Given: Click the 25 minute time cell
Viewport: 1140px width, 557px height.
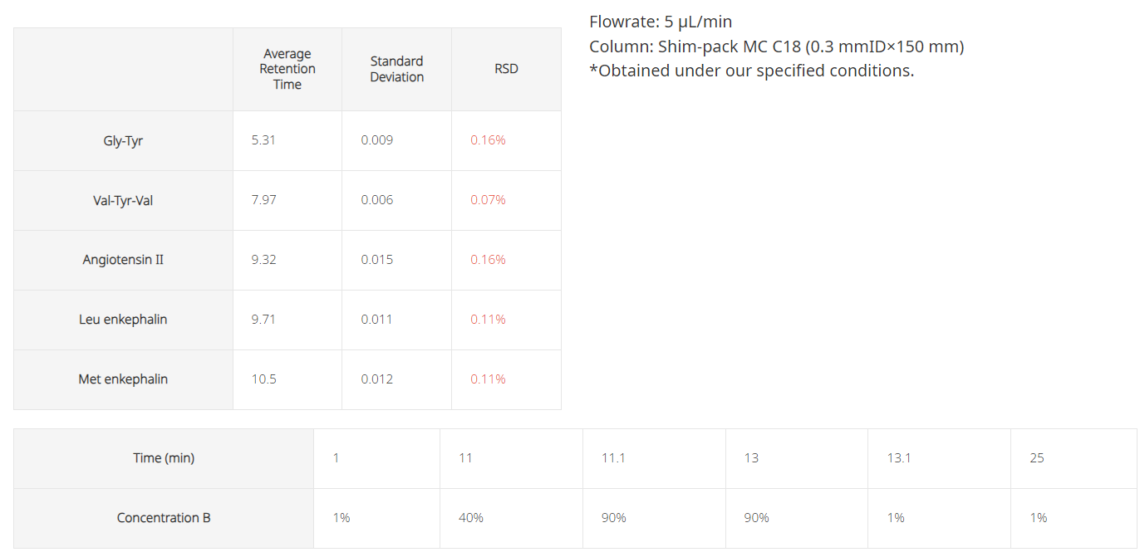Looking at the screenshot, I should [x=1074, y=459].
